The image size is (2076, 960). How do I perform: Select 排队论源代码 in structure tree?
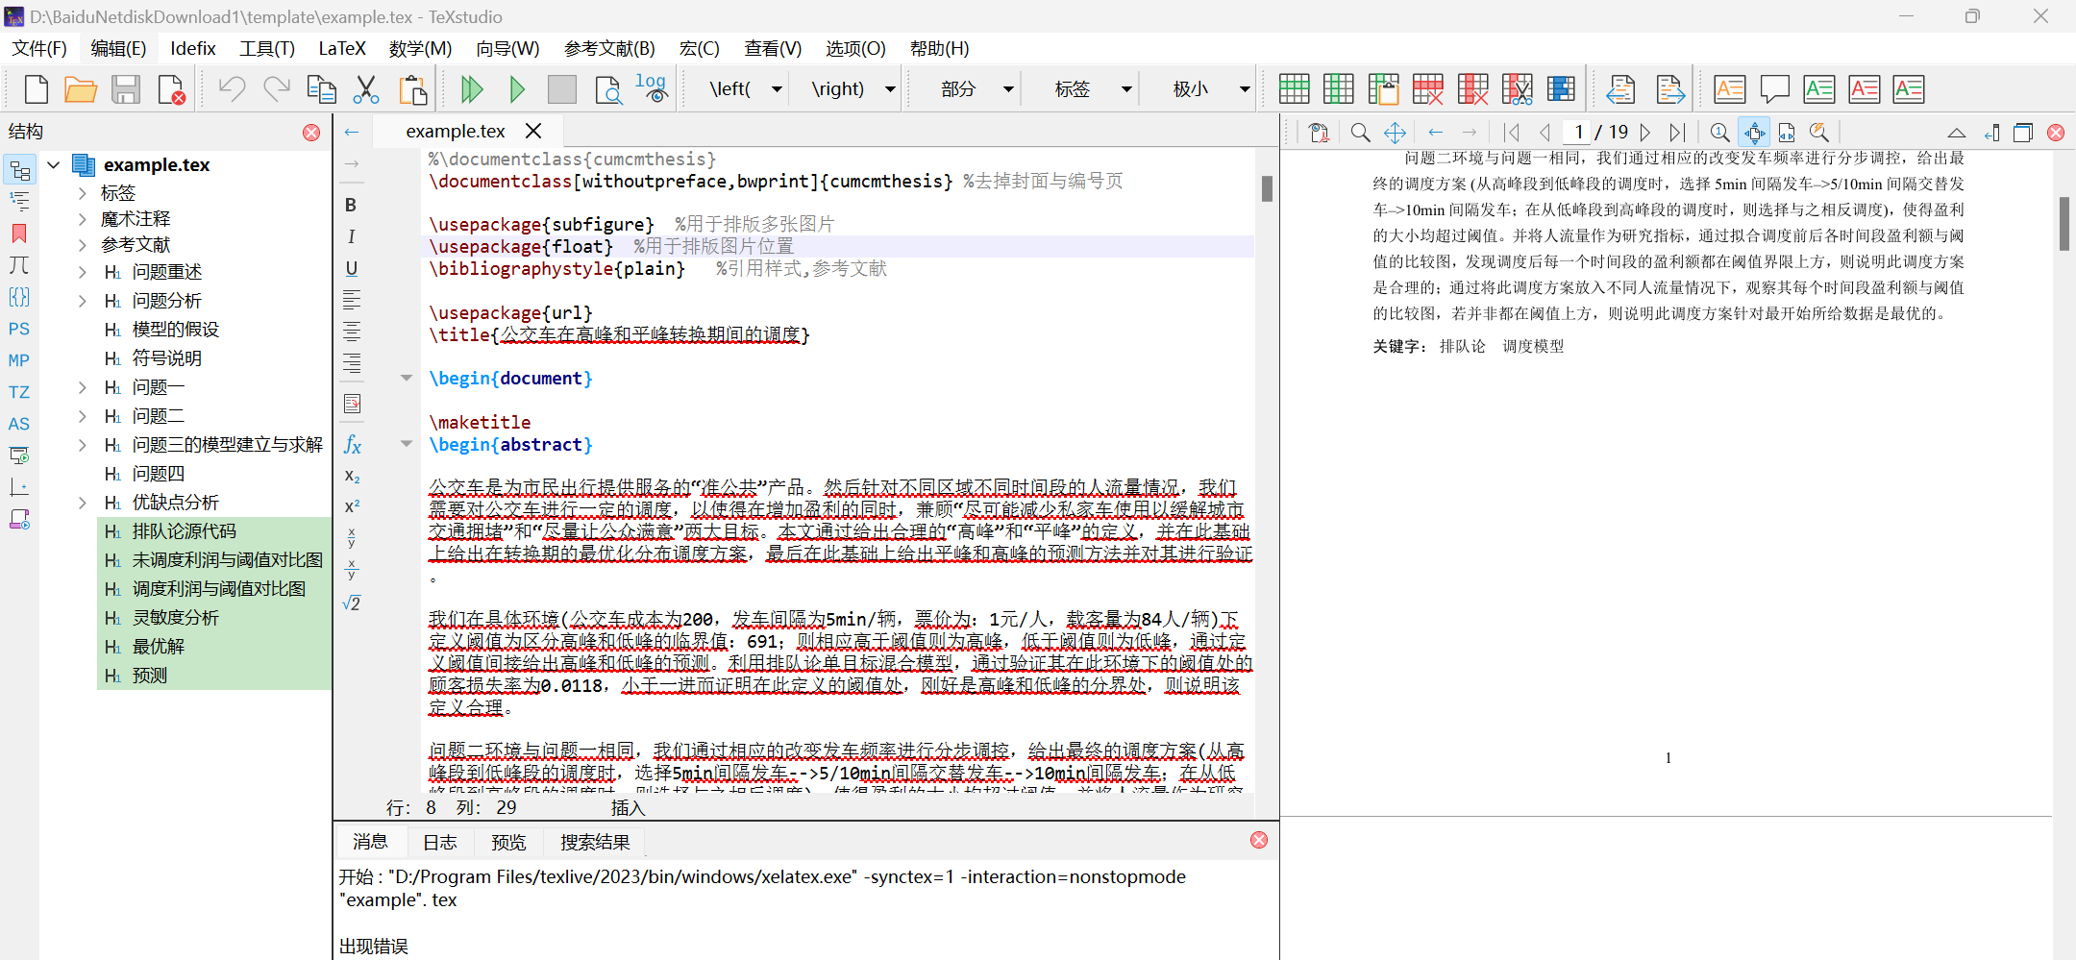[x=184, y=531]
